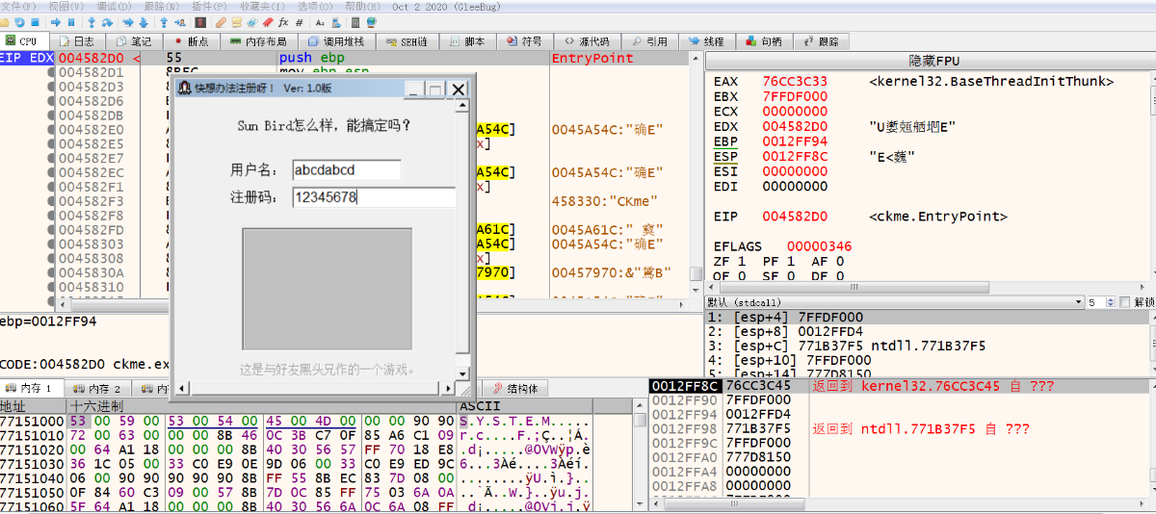Click the step into toolbar icon
Screen dimensions: 1156x514
(x=92, y=21)
